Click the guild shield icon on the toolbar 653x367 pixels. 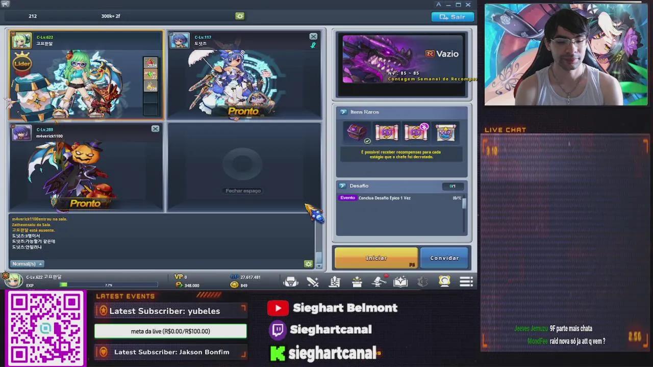[422, 281]
